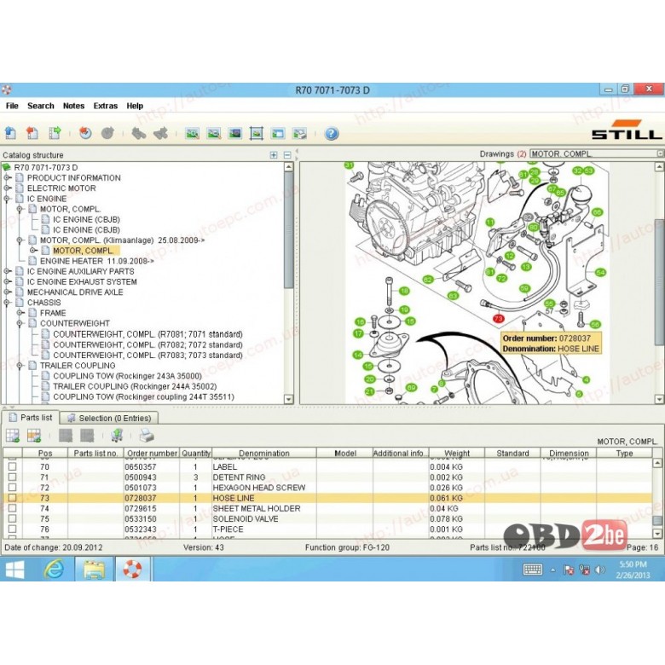Click the catalog tree vertical scrollbar down arrow
This screenshot has width=665, height=665.
point(288,399)
